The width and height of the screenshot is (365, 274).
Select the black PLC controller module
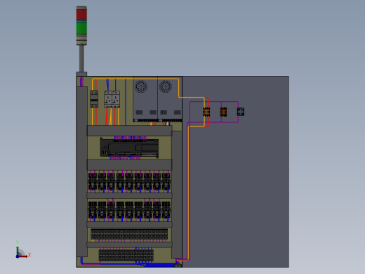point(129,148)
